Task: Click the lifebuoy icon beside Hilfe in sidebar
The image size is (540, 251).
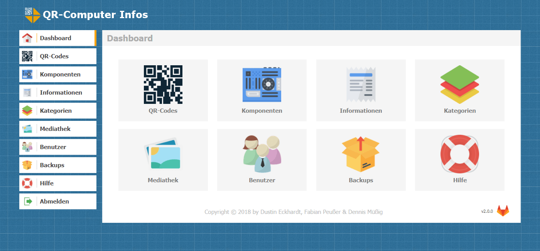Action: point(27,183)
